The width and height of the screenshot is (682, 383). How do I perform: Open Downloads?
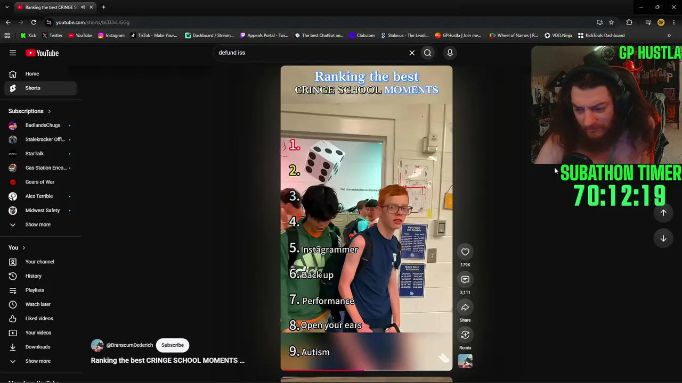point(40,347)
